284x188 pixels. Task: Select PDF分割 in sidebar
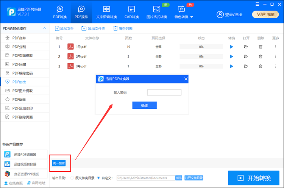[x=25, y=47]
